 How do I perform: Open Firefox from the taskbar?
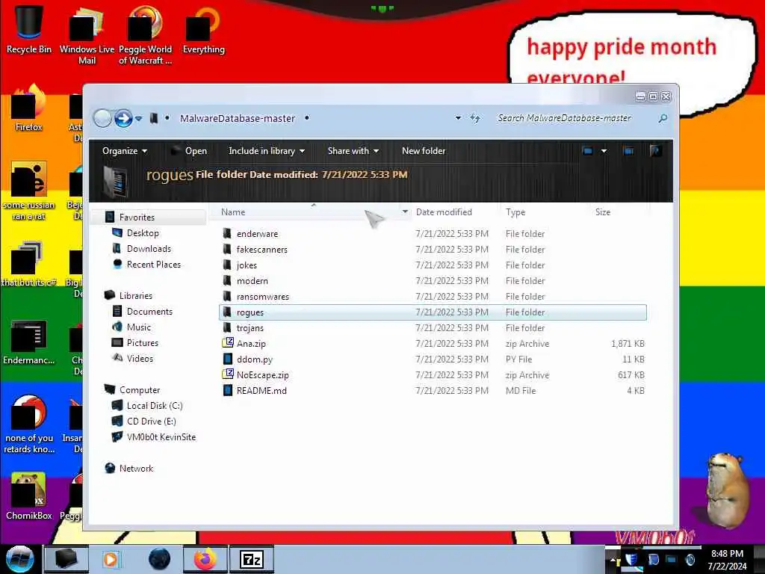click(x=205, y=559)
